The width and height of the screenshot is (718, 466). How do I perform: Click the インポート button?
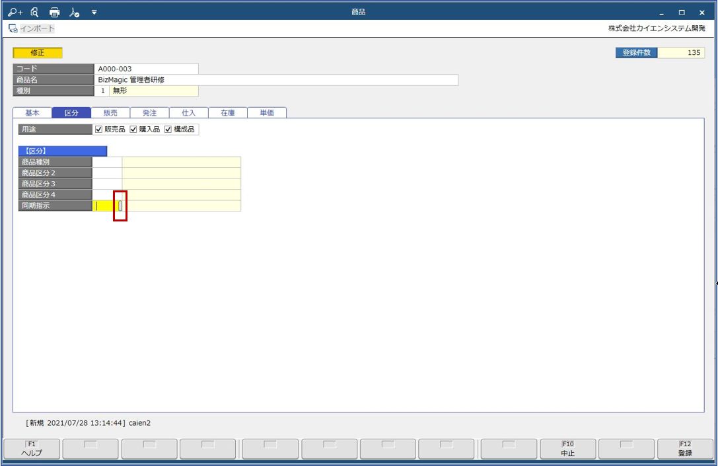(x=32, y=28)
